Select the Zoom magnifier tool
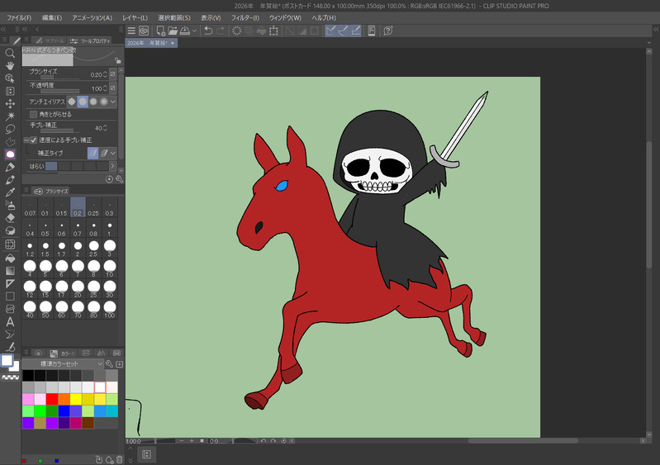Viewport: 660px width, 465px height. 10,53
